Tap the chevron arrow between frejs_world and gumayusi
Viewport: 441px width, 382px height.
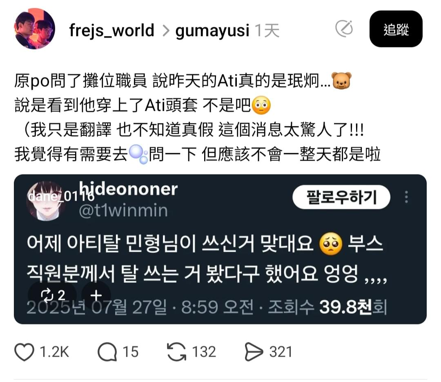(166, 30)
